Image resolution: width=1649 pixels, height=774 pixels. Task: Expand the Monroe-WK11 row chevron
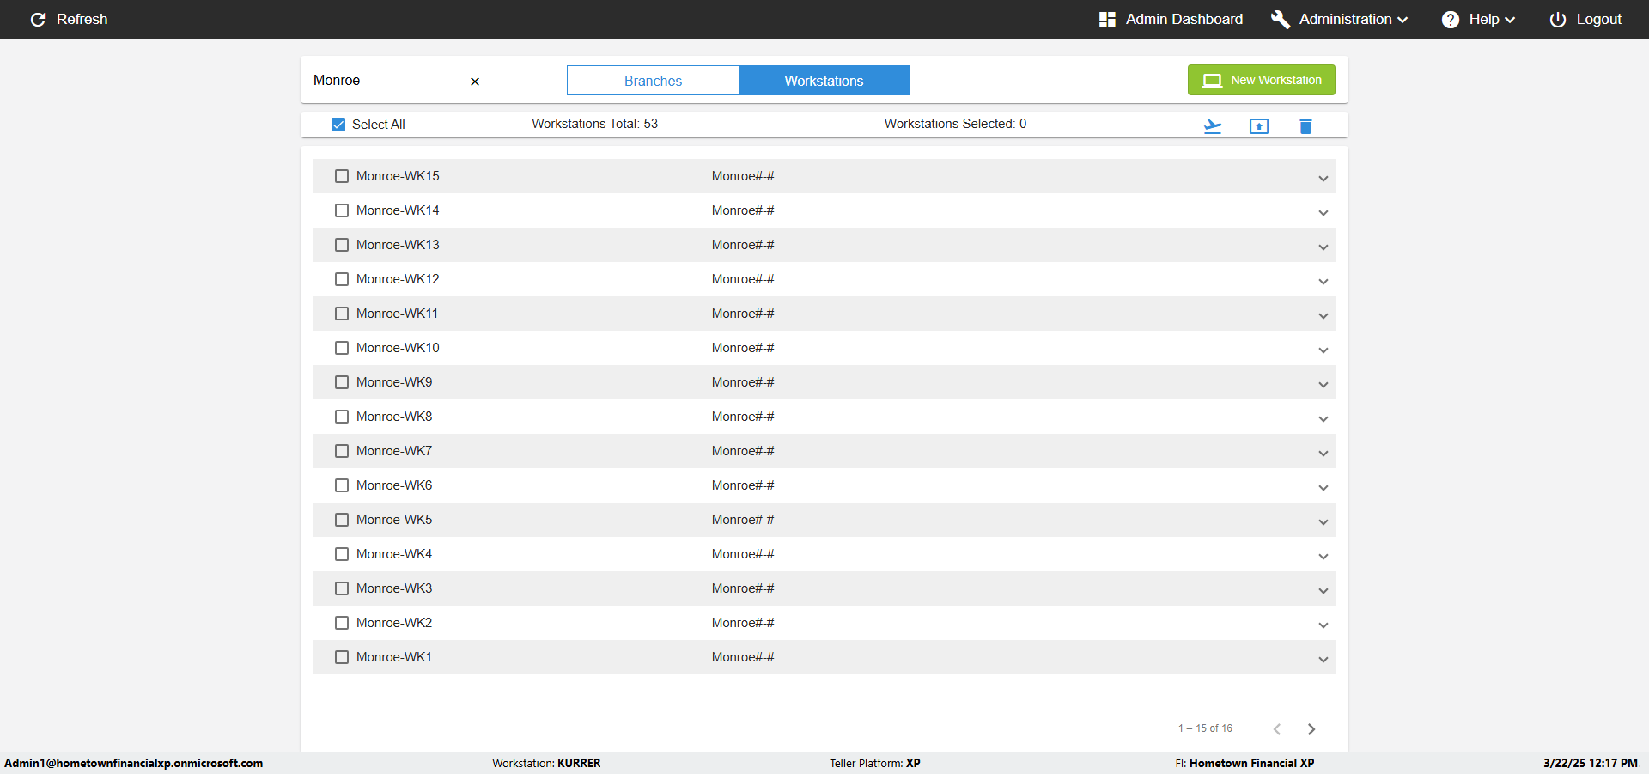(x=1323, y=316)
